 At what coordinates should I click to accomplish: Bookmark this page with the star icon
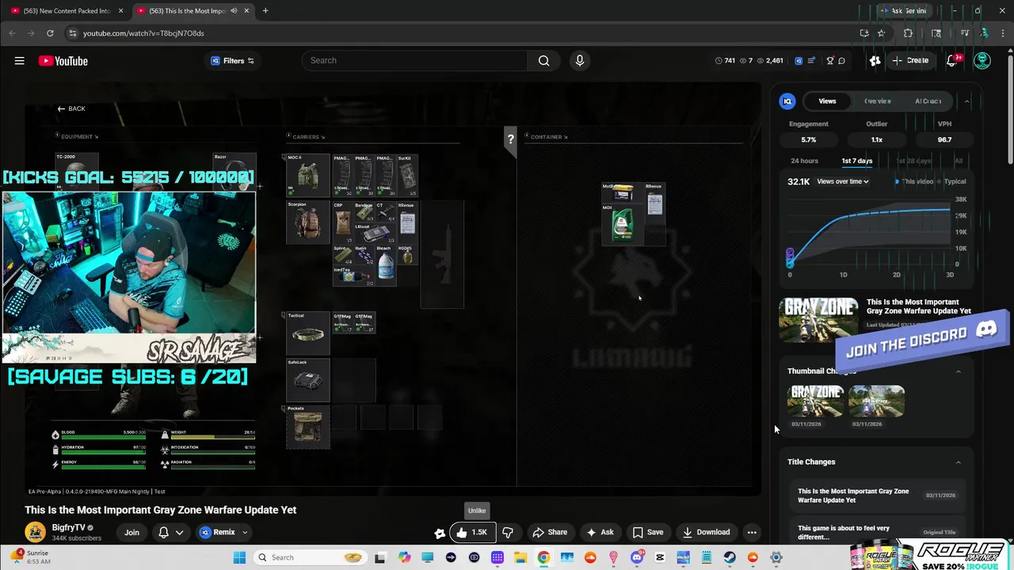(881, 33)
